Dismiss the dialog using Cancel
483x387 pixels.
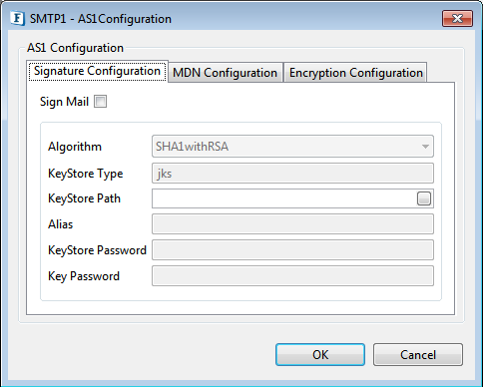(x=418, y=355)
